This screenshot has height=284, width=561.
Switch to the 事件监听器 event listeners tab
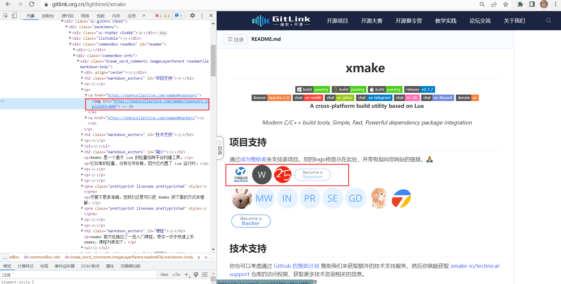click(x=65, y=266)
